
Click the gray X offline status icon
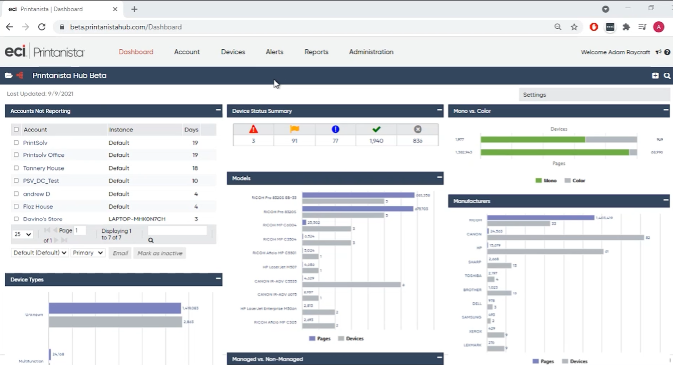pyautogui.click(x=418, y=129)
